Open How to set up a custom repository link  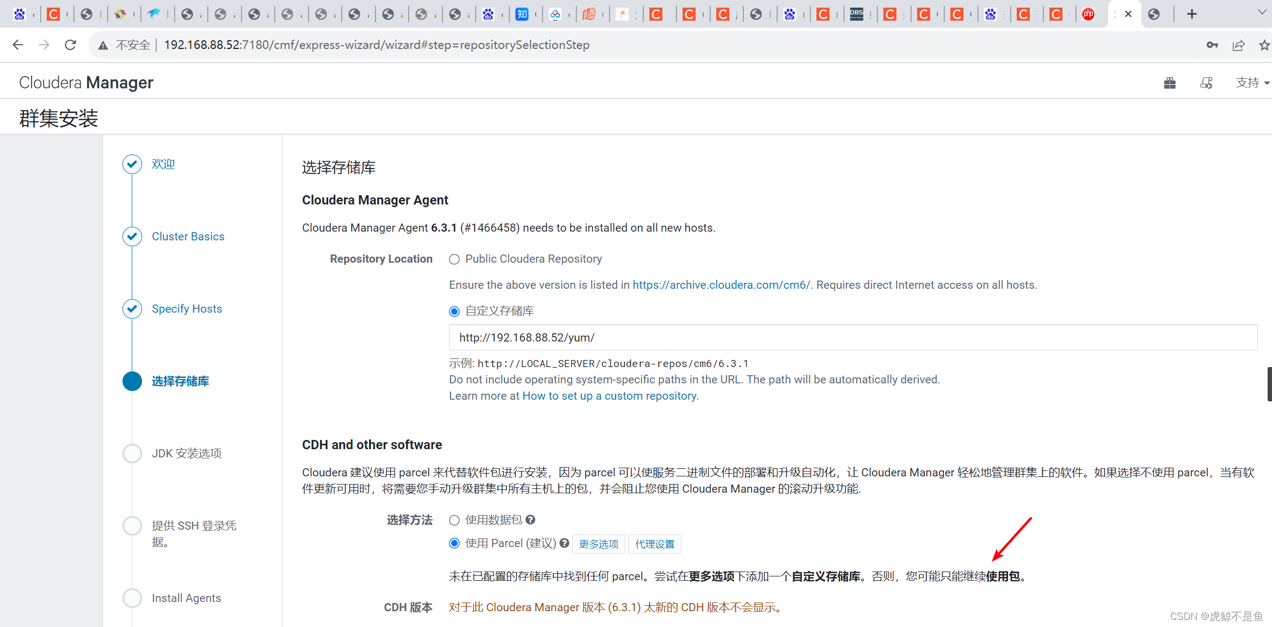[609, 396]
